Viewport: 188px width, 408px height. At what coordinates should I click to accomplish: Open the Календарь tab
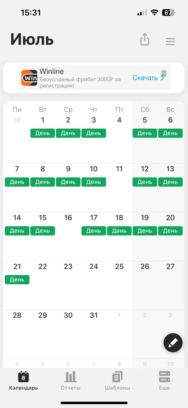point(23,381)
